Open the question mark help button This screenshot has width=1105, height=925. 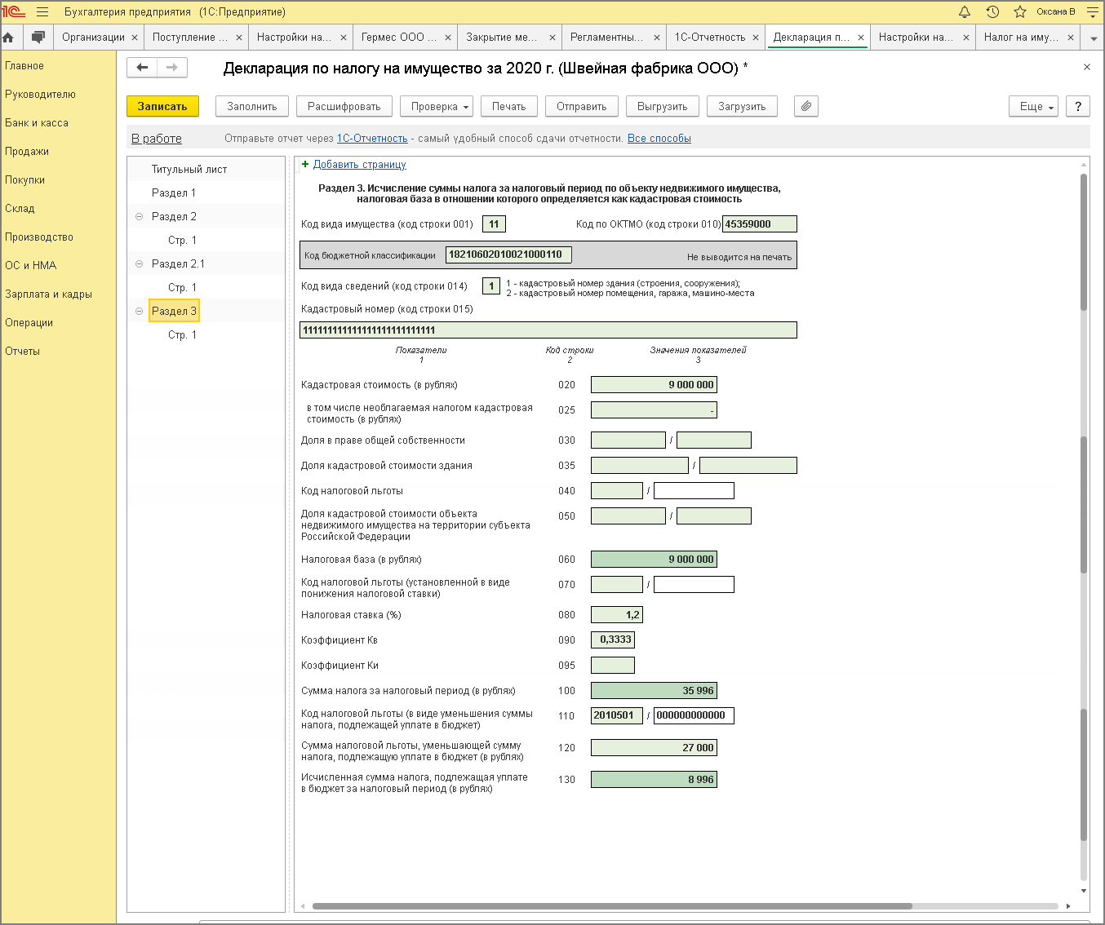tap(1078, 106)
